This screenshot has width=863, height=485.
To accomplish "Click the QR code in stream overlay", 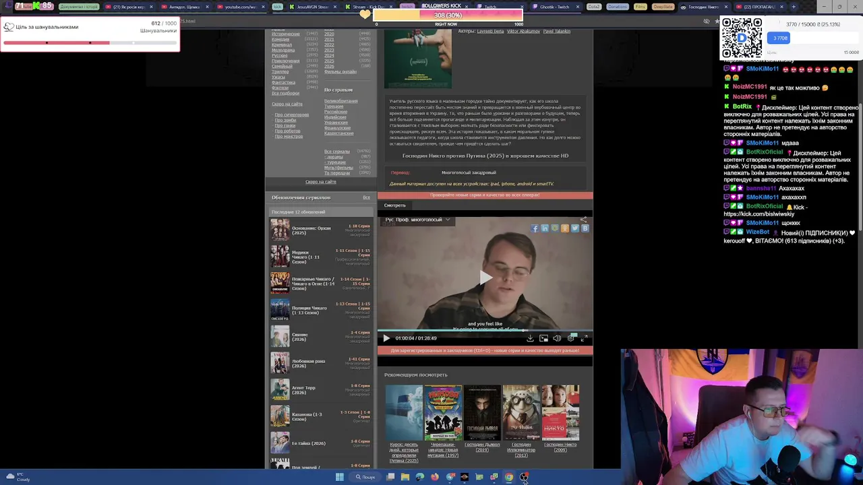I will click(742, 38).
